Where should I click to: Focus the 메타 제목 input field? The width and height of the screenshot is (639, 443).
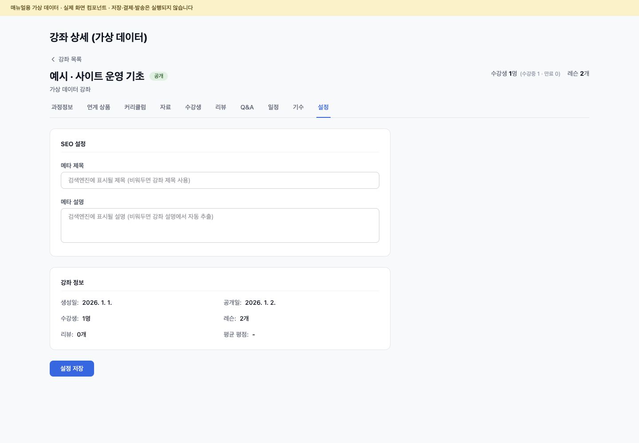point(220,180)
